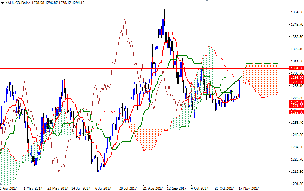
Task: Select the 1271.00 price level tag
Action: [297, 106]
